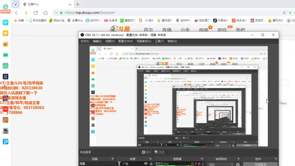Open transition settings gear in 转场特效 dock
This screenshot has height=166, width=295.
point(238,164)
